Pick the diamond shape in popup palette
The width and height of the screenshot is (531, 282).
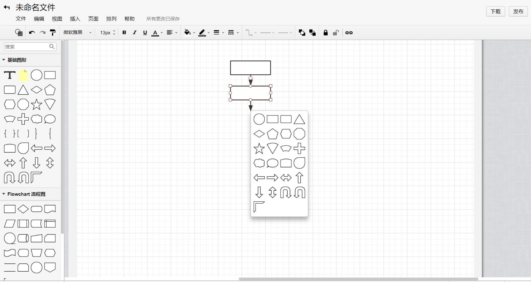tap(259, 134)
